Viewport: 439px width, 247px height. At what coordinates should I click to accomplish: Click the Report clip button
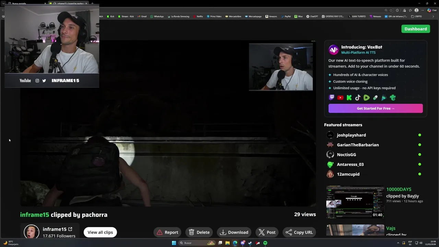[x=168, y=232]
